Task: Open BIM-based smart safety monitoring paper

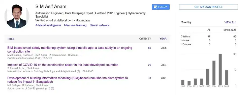Action: (x=70, y=50)
